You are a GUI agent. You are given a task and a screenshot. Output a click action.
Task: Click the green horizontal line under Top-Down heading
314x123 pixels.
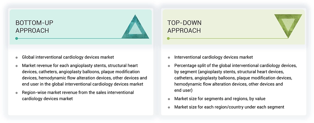point(228,39)
